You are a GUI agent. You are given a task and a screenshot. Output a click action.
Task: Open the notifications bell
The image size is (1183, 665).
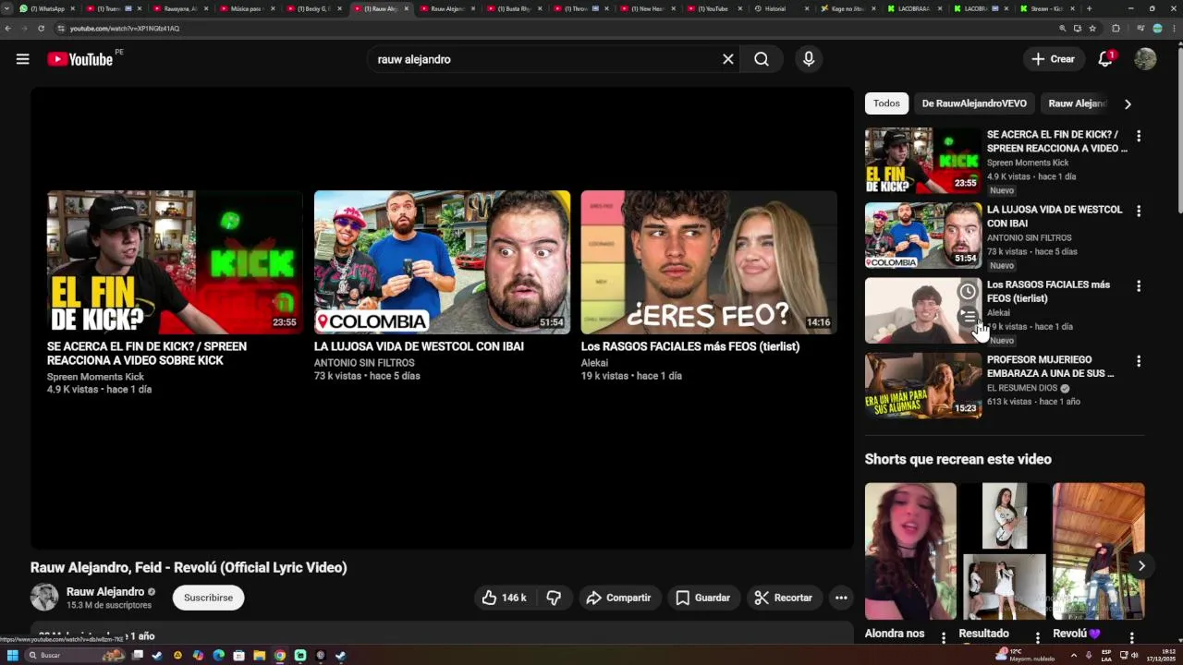pos(1105,59)
